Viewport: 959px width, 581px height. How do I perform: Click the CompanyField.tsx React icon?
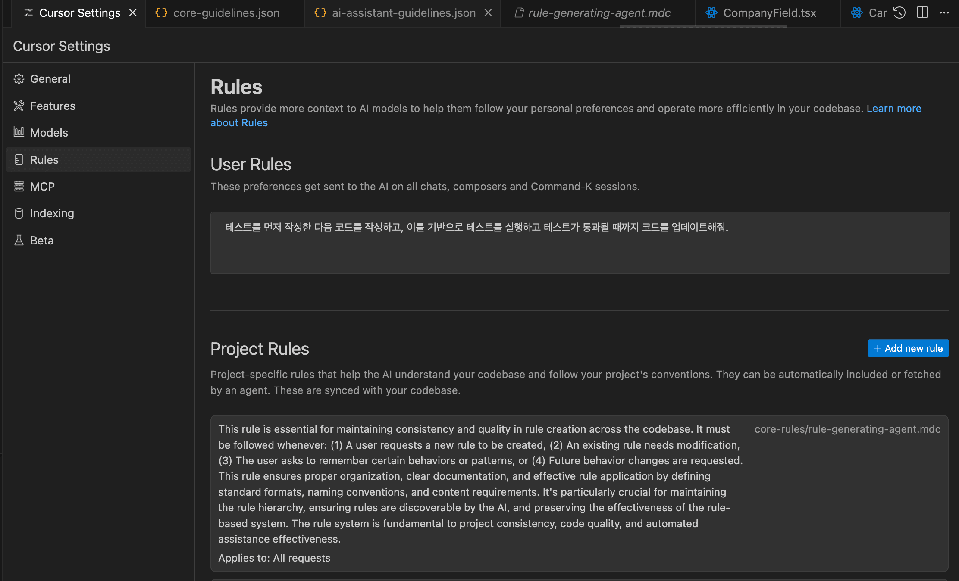point(711,13)
